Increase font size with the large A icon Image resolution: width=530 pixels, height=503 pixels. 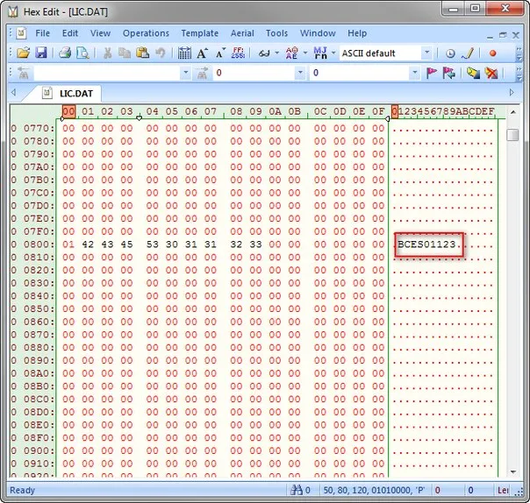point(202,53)
